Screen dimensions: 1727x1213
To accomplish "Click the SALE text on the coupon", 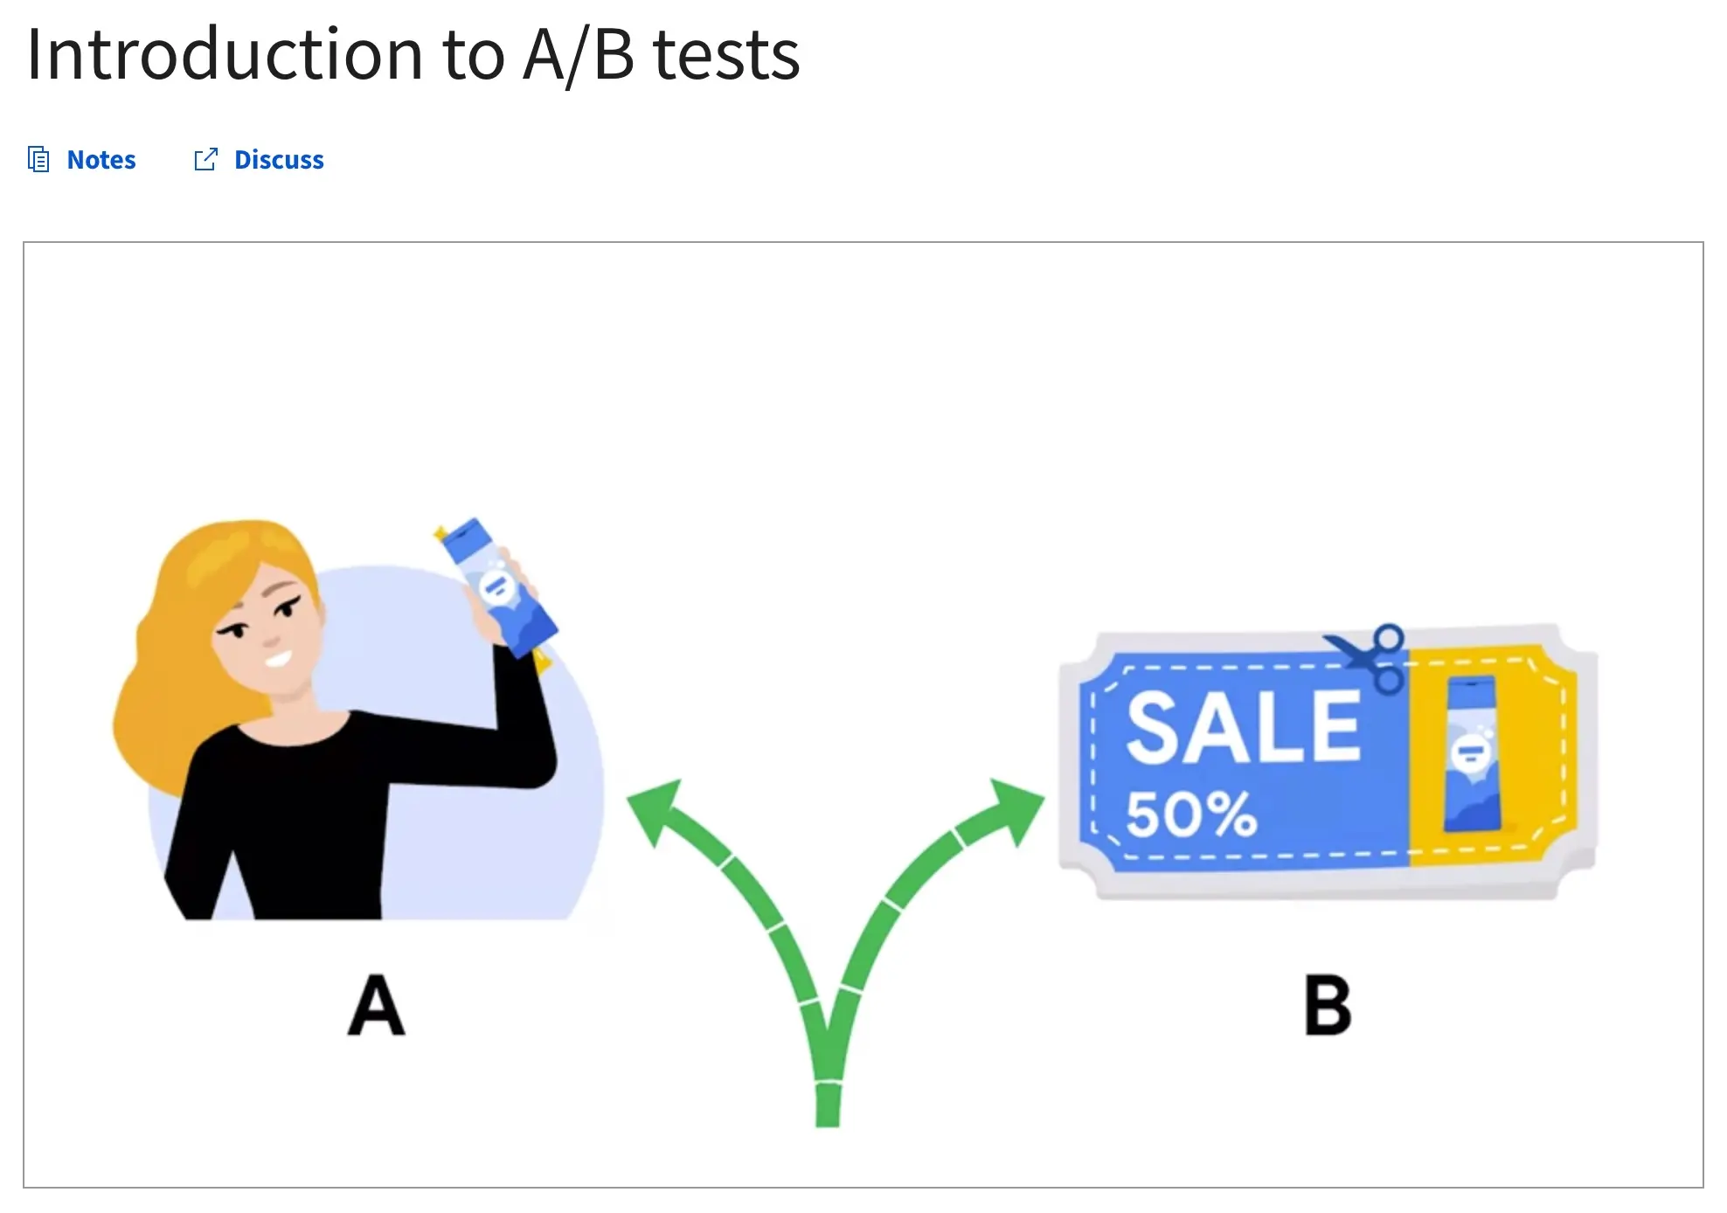I will coord(1243,727).
